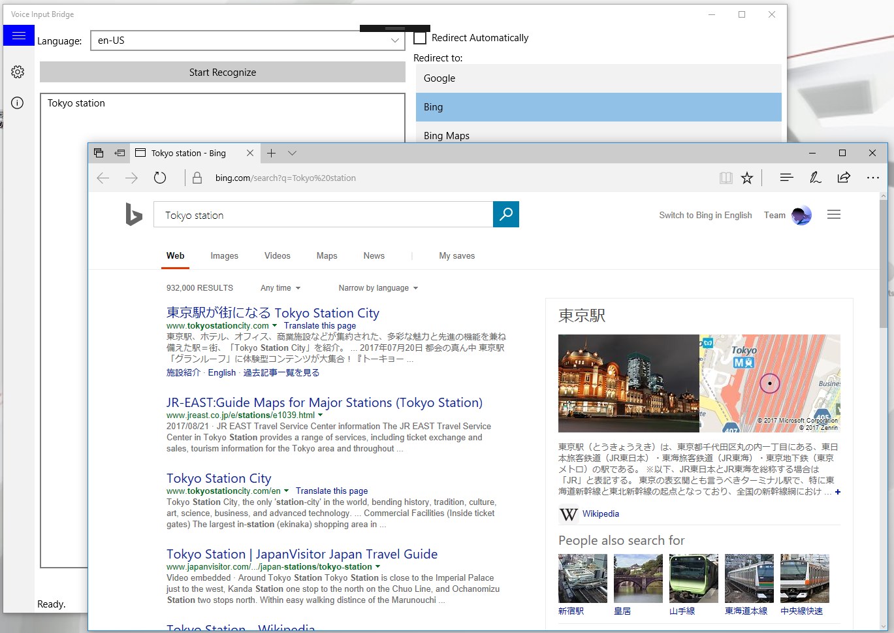894x633 pixels.
Task: Open 皇居 related search thumbnail
Action: [x=638, y=579]
